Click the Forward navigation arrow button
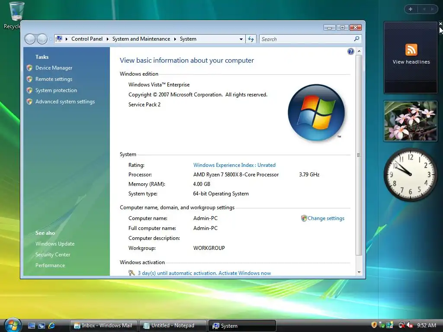Screen dimensions: 443x332 (42, 39)
